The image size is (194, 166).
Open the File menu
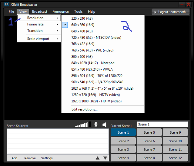11,12
